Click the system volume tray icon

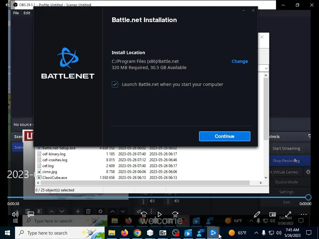(279, 233)
